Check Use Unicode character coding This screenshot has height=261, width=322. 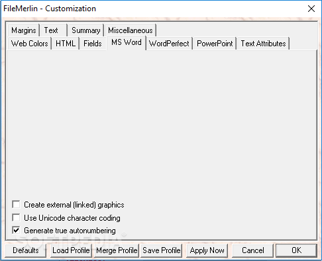16,217
